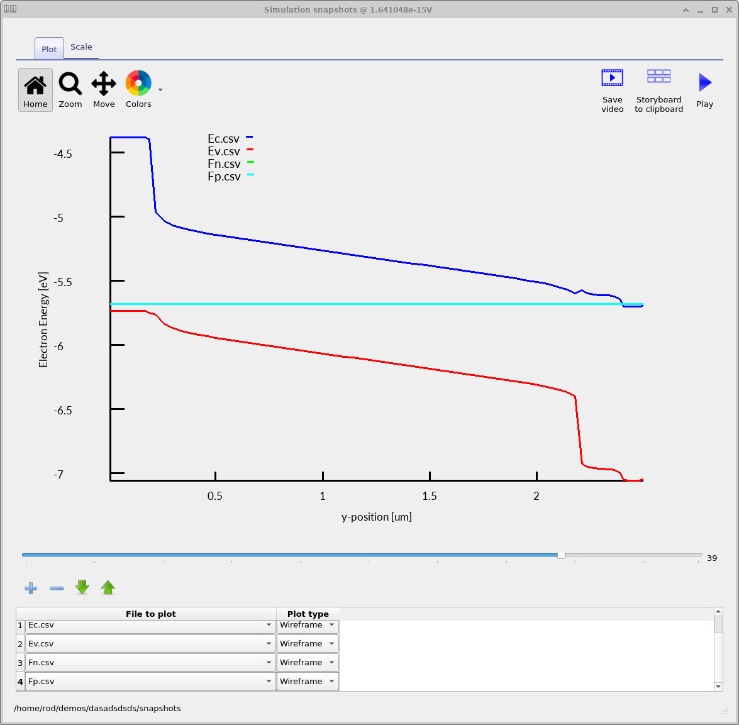The width and height of the screenshot is (739, 725).
Task: Select the Plot tab
Action: [49, 49]
